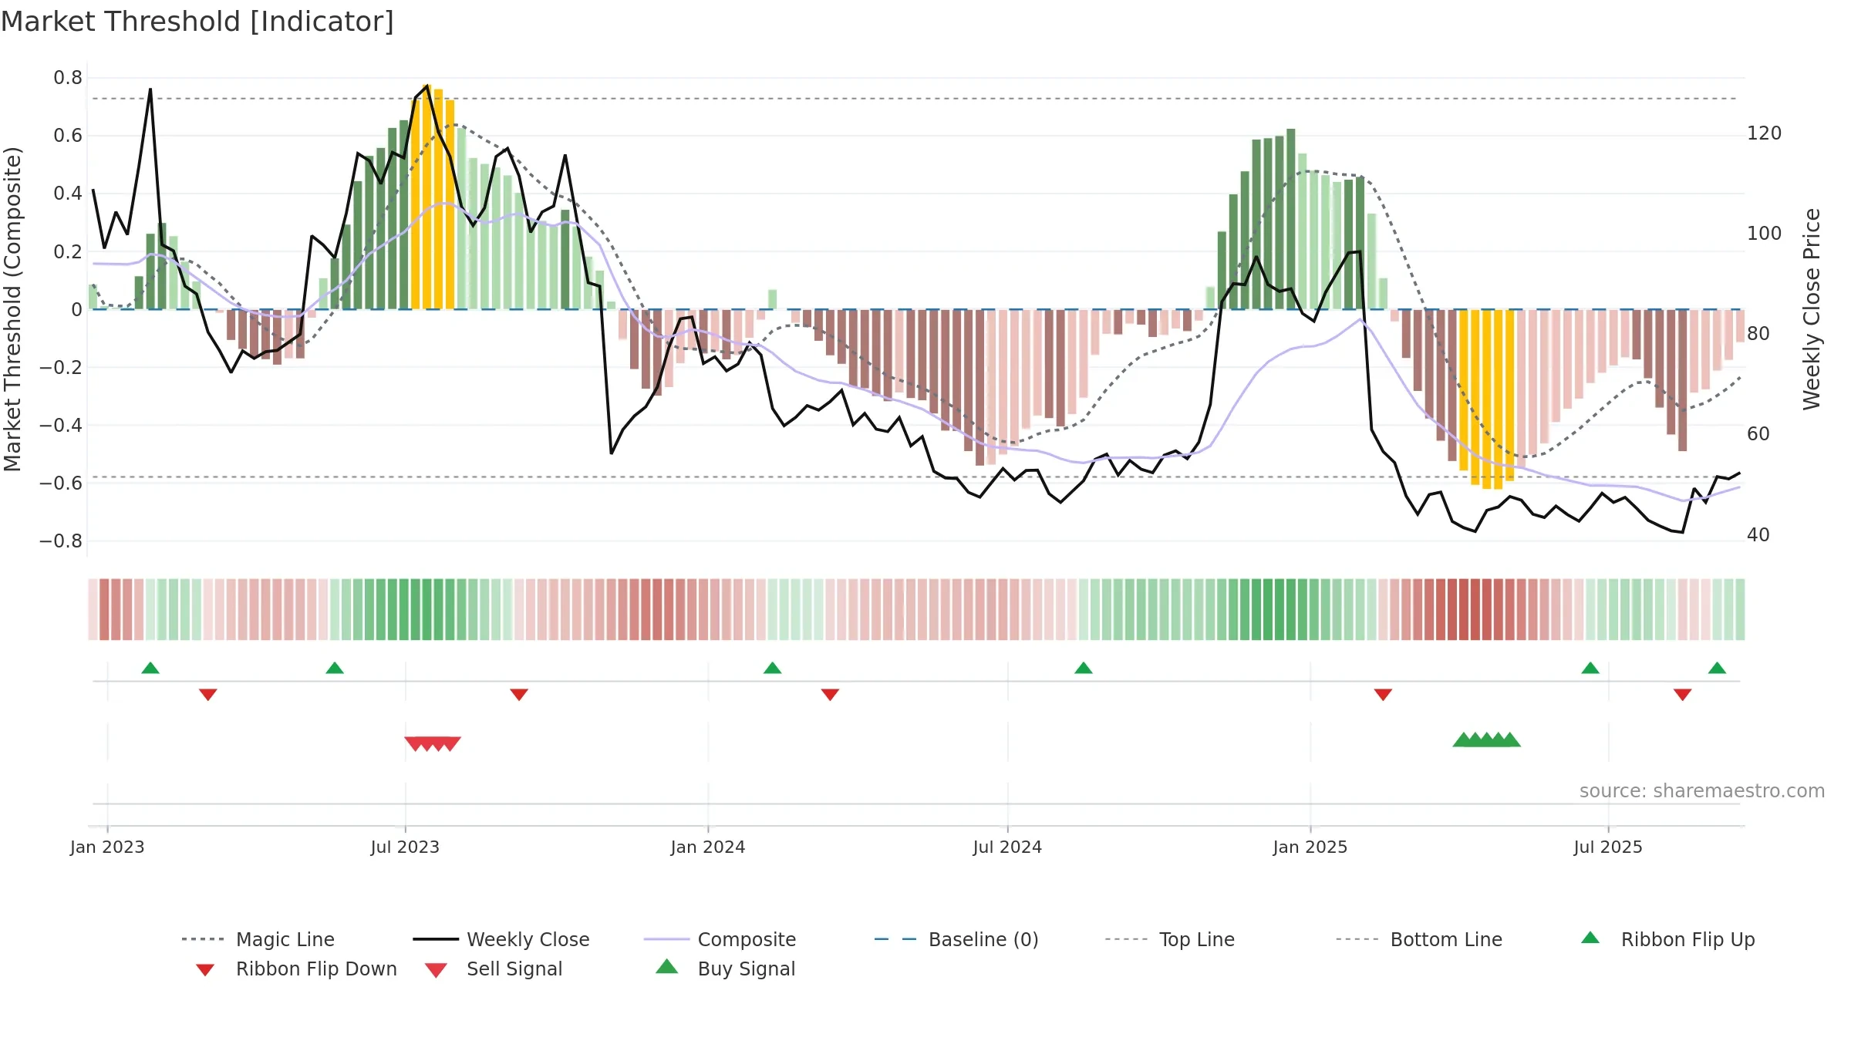Click the Jul 2023 x-axis label
Screen dimensions: 1851x1041
pos(405,847)
